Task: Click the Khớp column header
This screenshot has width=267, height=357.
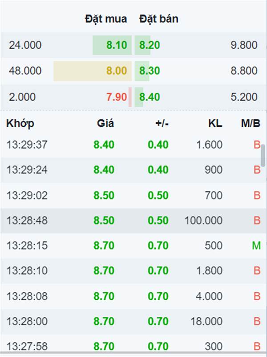Action: click(20, 124)
